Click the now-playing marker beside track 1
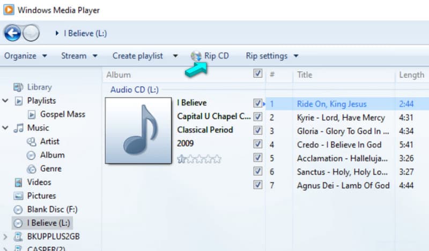This screenshot has width=429, height=251. coord(264,104)
